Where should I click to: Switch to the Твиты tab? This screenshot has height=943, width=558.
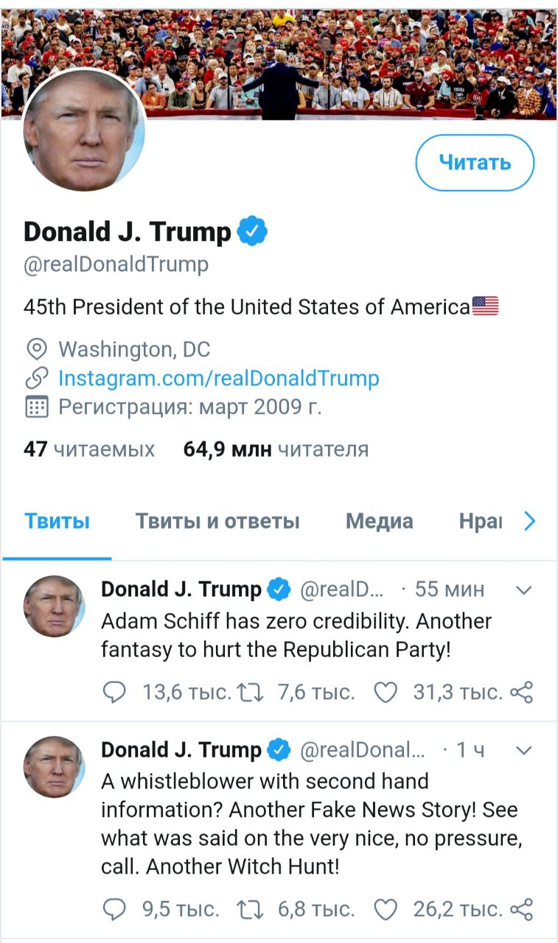click(57, 522)
